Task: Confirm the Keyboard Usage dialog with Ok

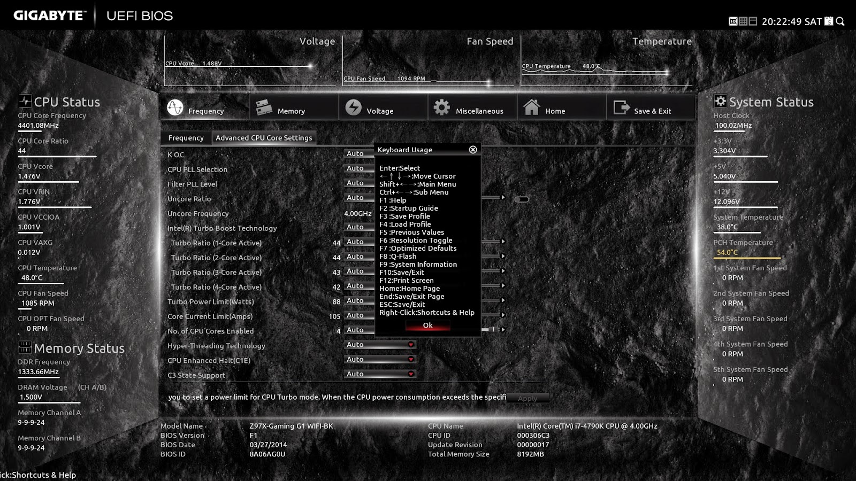Action: (x=427, y=325)
